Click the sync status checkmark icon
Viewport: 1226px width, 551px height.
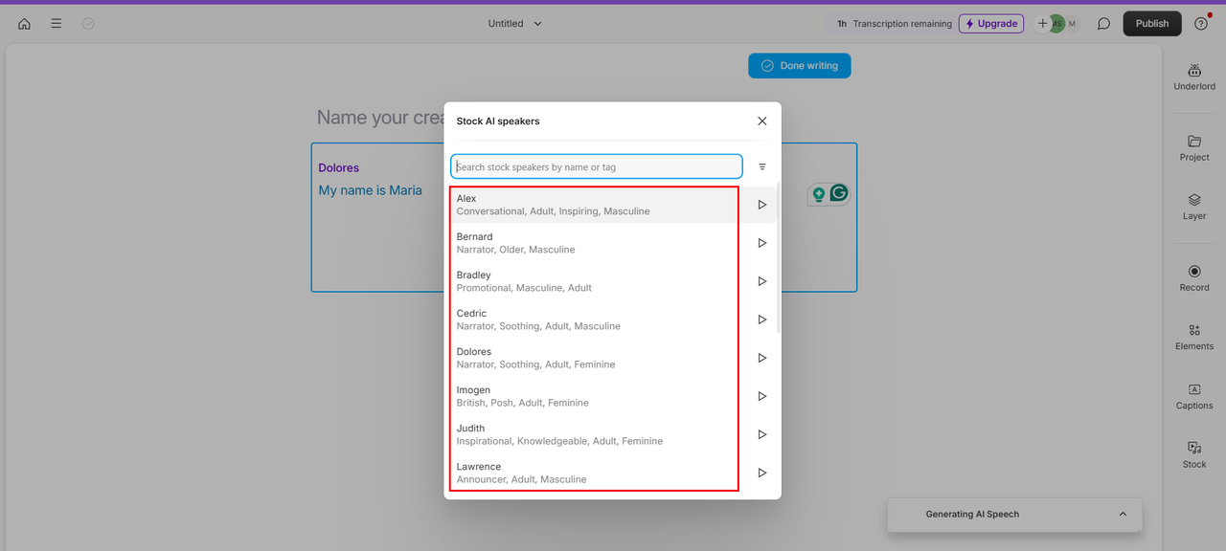click(x=88, y=24)
